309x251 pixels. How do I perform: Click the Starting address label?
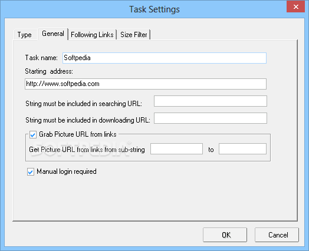[49, 71]
